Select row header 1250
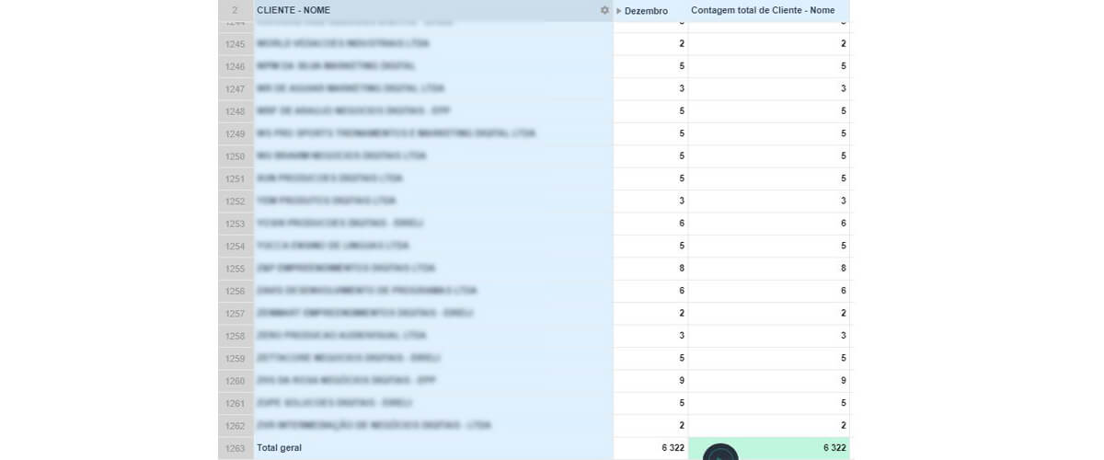Image resolution: width=1104 pixels, height=460 pixels. click(236, 156)
